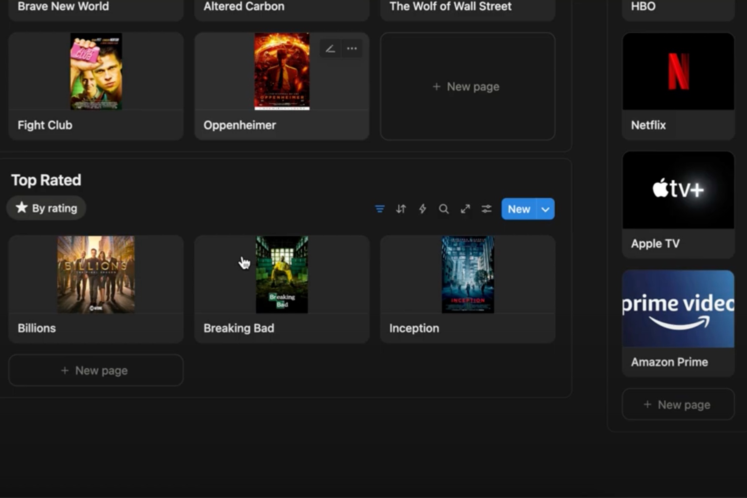Viewport: 747px width, 498px height.
Task: Add new page next to Oppenheimer
Action: point(467,87)
